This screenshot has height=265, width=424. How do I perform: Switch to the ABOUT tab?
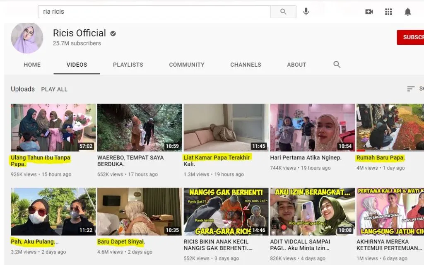[296, 65]
